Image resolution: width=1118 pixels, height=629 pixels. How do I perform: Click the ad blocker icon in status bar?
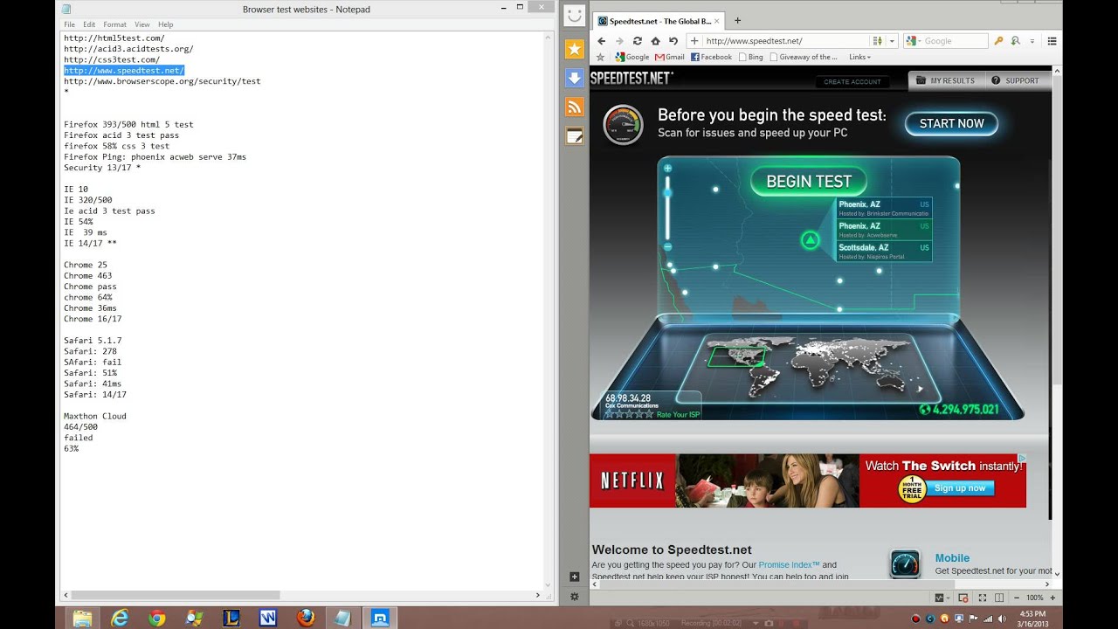coord(963,598)
